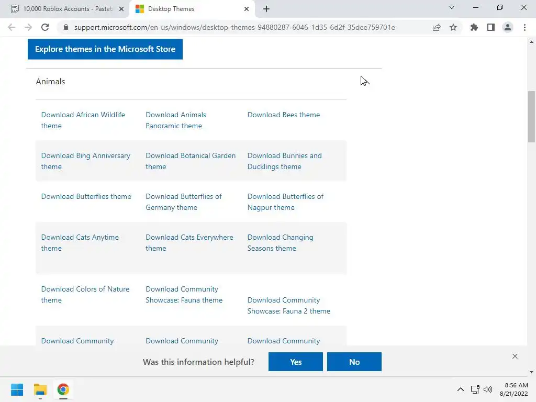Download Changing Seasons theme

point(281,243)
